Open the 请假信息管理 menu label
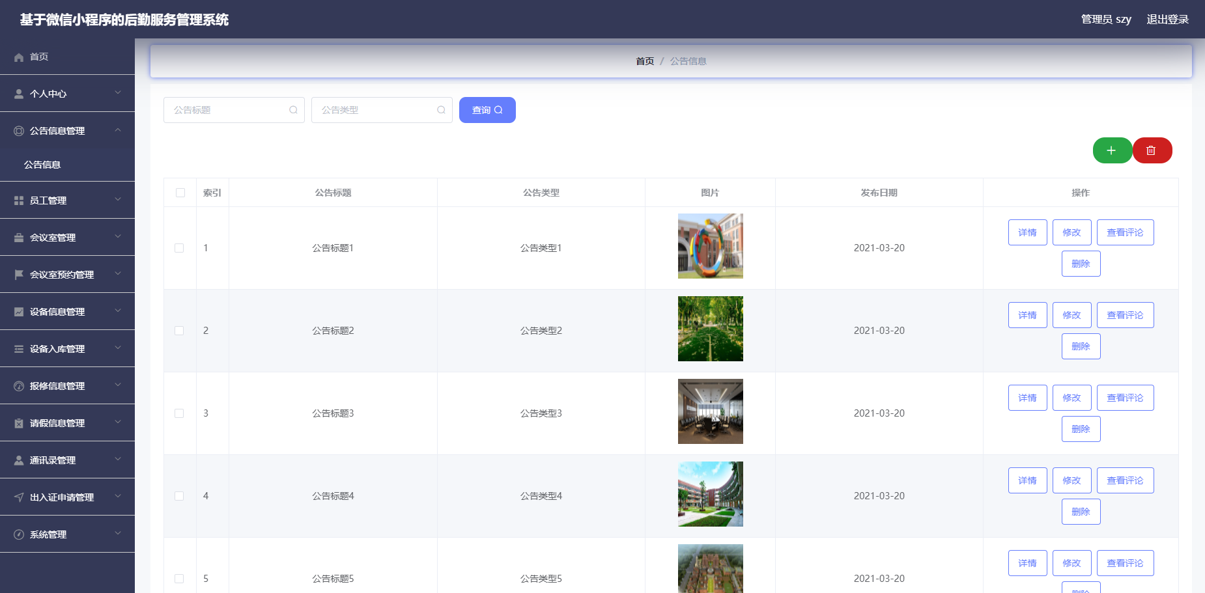Image resolution: width=1205 pixels, height=593 pixels. click(x=57, y=423)
